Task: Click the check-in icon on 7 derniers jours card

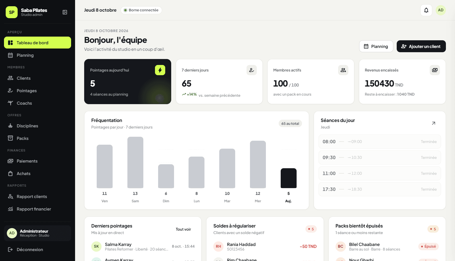Action: click(252, 70)
